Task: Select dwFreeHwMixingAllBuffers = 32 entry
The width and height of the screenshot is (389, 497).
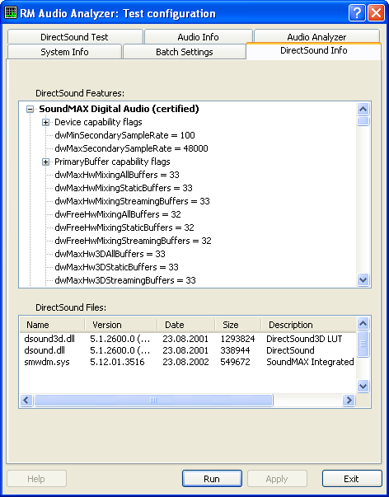Action: pyautogui.click(x=118, y=214)
